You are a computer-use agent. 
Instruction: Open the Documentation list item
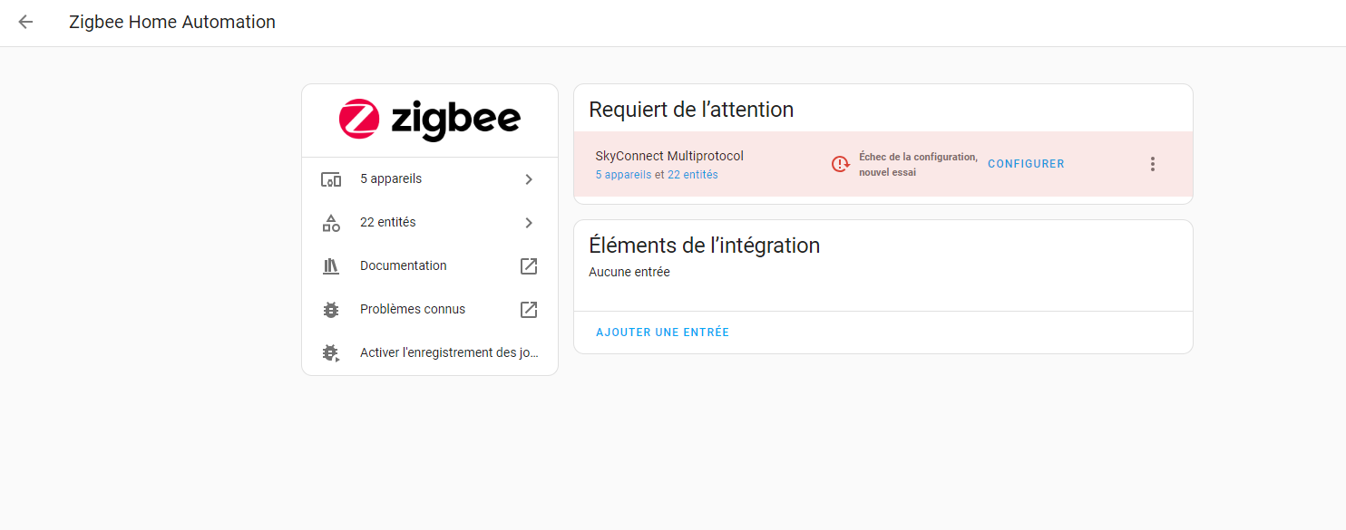point(404,266)
